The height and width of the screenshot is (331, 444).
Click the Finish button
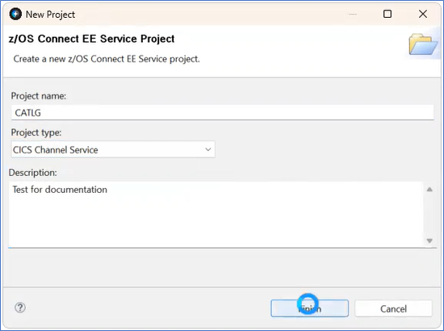309,308
